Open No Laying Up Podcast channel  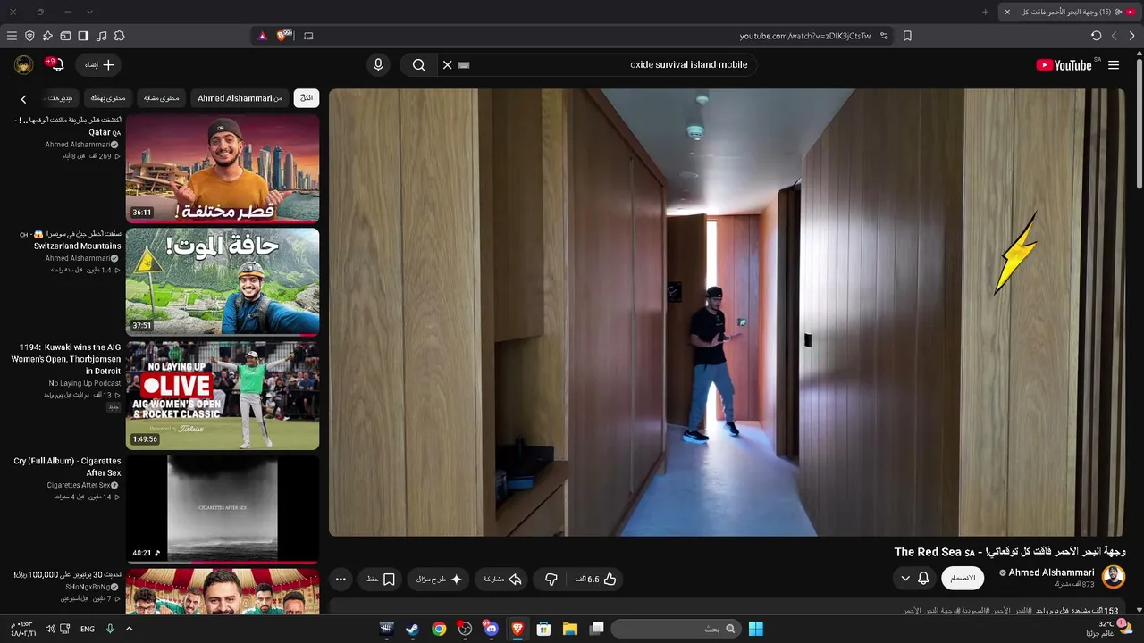pos(85,383)
